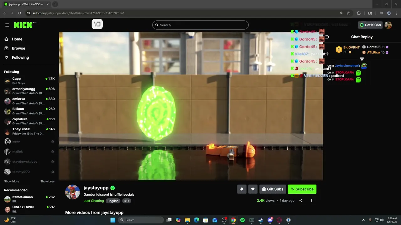401x225 pixels.
Task: Open CRAZYTAWN recommended channel
Action: pyautogui.click(x=29, y=209)
